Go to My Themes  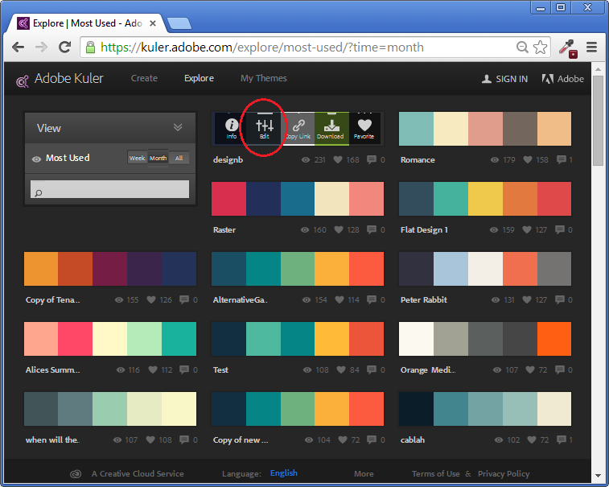point(264,78)
